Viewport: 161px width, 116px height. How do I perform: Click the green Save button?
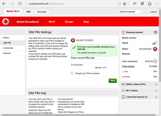[112, 81]
